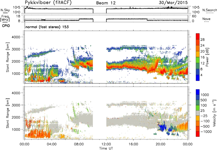Screen dimensions: 217x150
Task: Click the 18 tick on frequency axis
Action: (x=18, y=16)
